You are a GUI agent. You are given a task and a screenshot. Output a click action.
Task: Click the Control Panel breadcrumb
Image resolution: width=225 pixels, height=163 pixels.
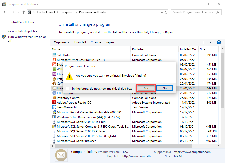pyautogui.click(x=46, y=12)
